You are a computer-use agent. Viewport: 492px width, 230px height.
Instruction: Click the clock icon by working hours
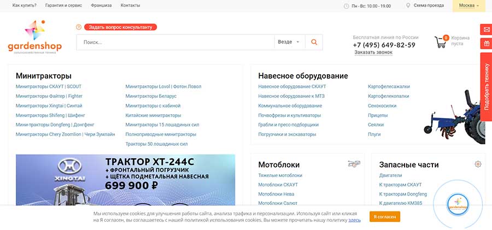[x=347, y=6]
